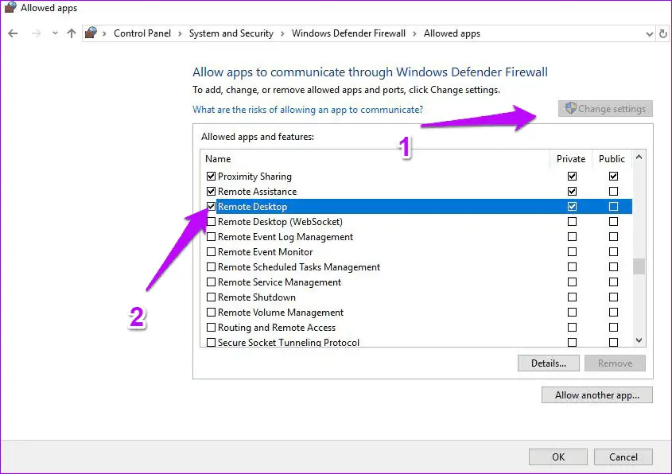This screenshot has height=474, width=672.
Task: Select the Remote Volume Management row text
Action: [x=281, y=313]
